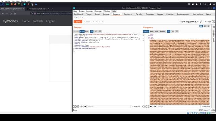Jump to previous Response search match

coord(151,107)
